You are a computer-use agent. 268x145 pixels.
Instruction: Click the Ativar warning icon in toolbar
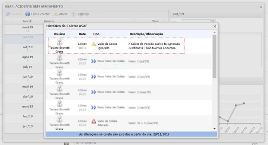(56, 14)
